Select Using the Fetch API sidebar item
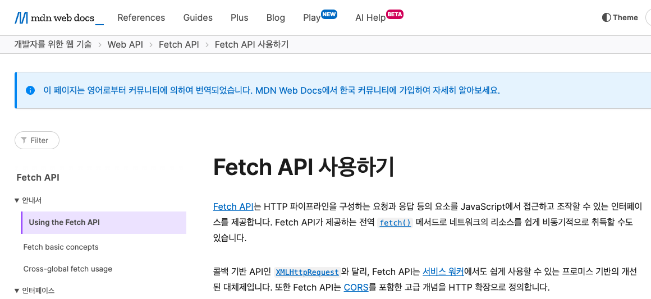Screen dimensions: 651x299 104,222
